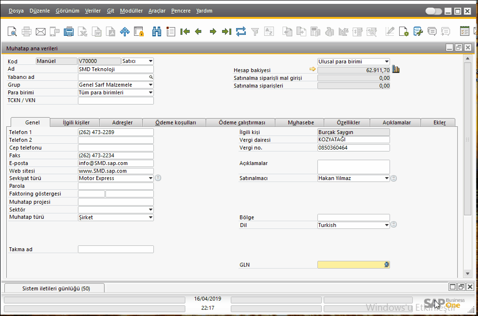
Task: Expand the Sevkiyat türü dropdown
Action: coord(150,178)
